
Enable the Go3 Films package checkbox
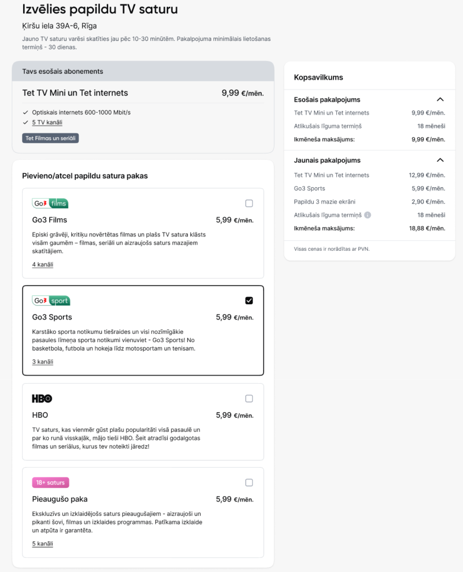249,203
